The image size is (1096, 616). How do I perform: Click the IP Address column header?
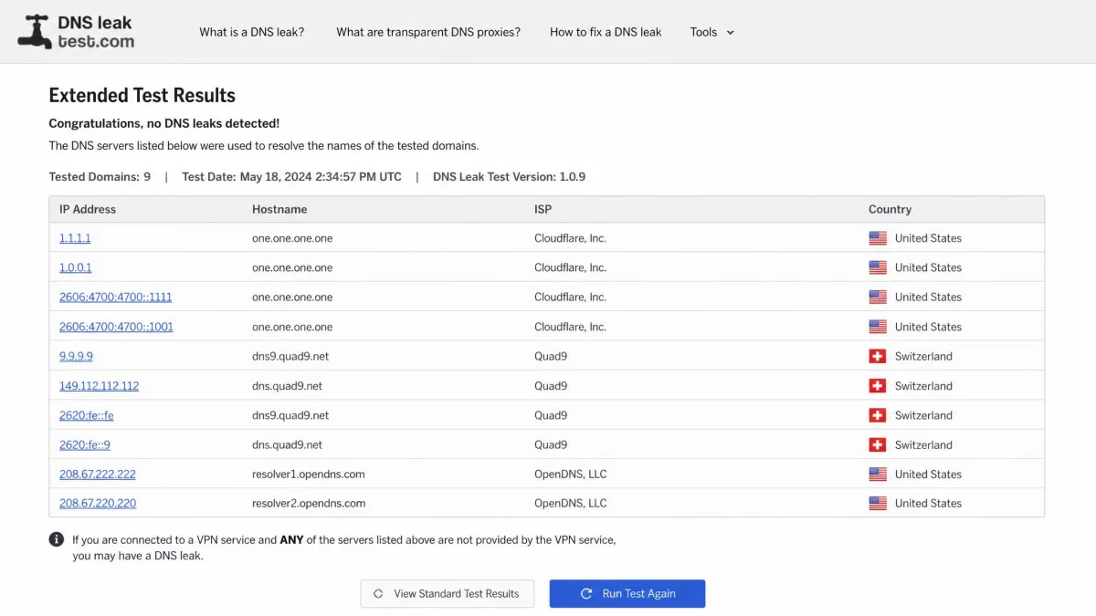(88, 209)
